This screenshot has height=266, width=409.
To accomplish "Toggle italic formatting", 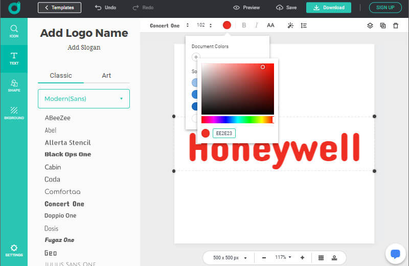I will (x=257, y=25).
